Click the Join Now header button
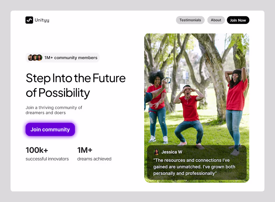 click(238, 20)
